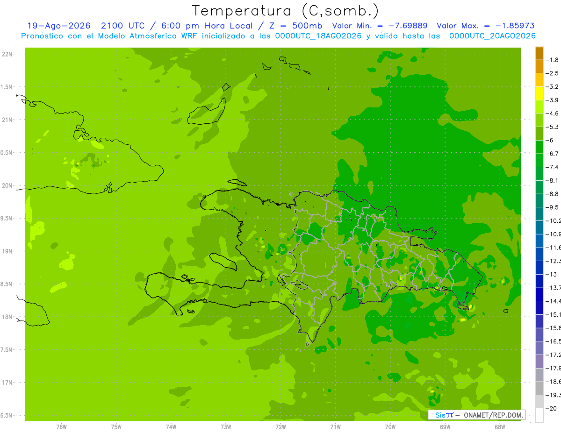Click the "71W" longitude label

335,427
